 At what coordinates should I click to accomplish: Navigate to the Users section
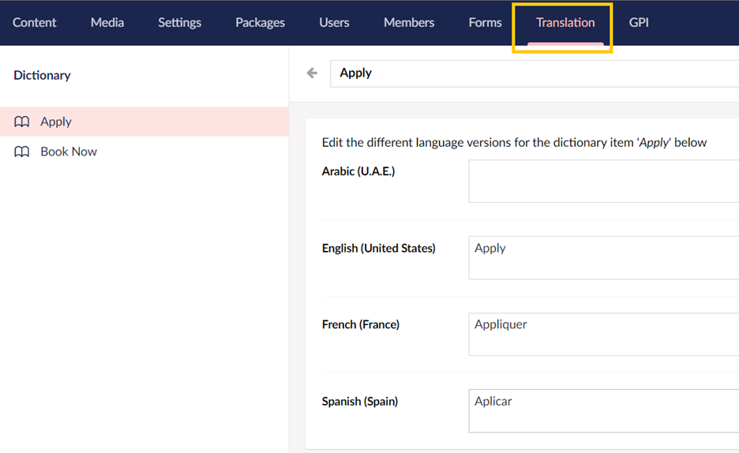(x=334, y=22)
